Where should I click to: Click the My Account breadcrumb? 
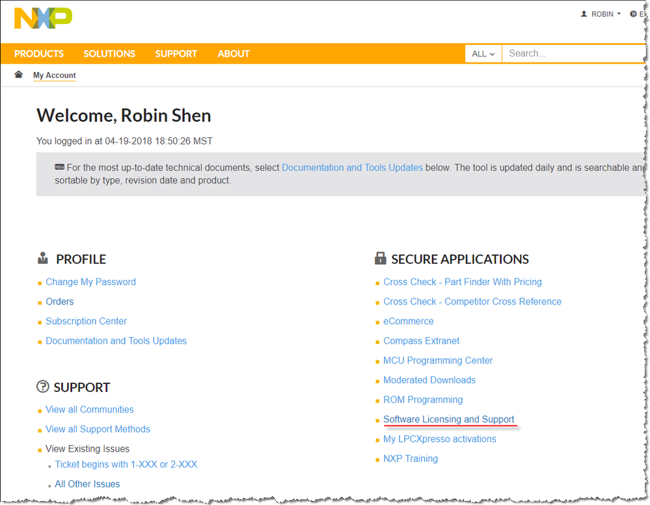[x=54, y=75]
